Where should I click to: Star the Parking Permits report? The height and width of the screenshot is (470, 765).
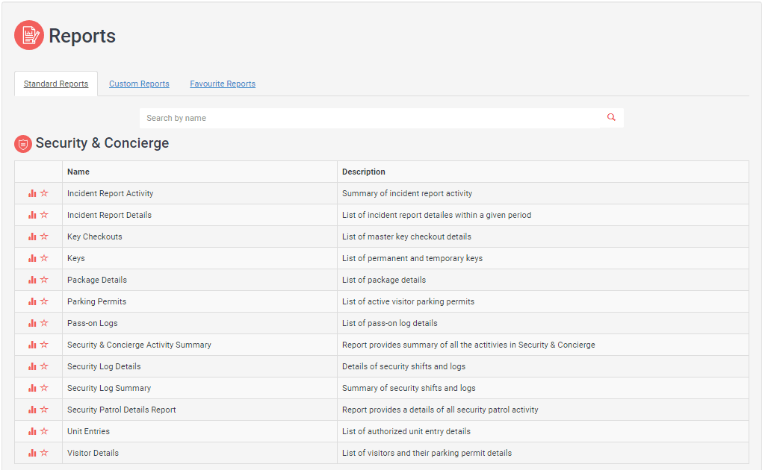[x=44, y=301]
